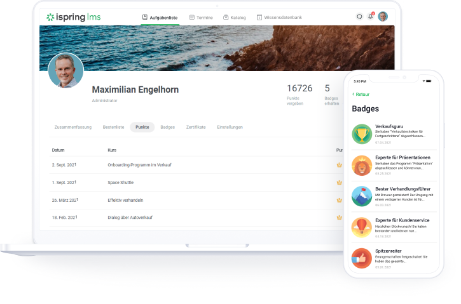This screenshot has width=461, height=304.
Task: Click the Wissensdatenbank book icon
Action: pos(259,18)
